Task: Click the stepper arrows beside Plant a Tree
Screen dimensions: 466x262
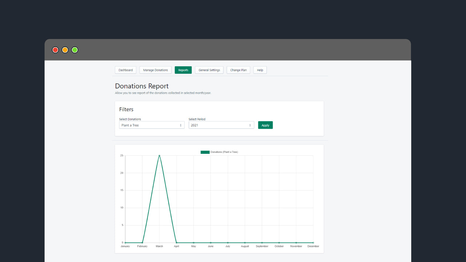Action: point(181,125)
